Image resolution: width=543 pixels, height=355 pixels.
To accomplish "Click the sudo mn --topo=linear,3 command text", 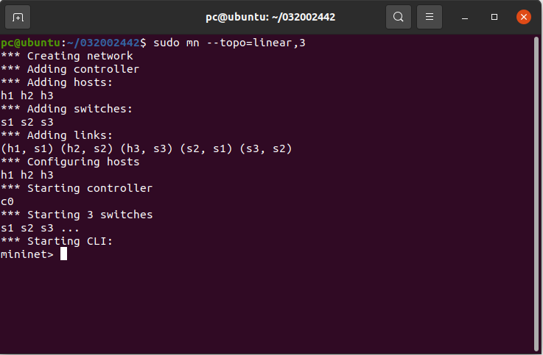I will [x=229, y=43].
